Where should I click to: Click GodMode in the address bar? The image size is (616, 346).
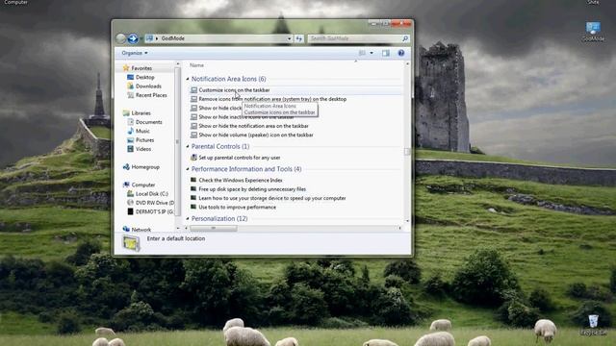point(173,38)
